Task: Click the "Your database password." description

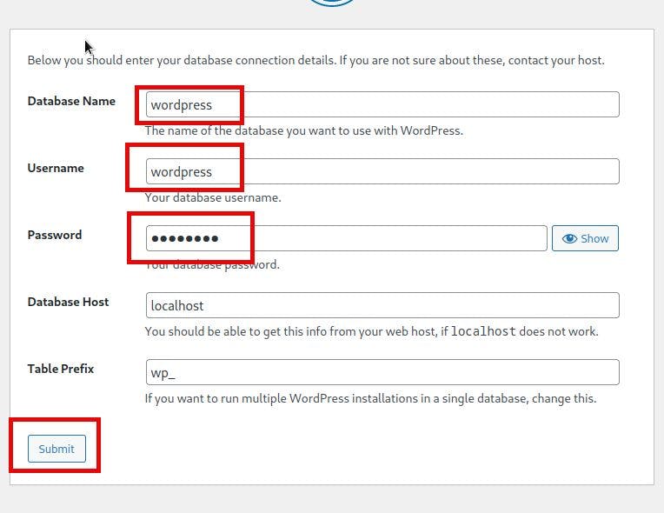Action: click(213, 264)
